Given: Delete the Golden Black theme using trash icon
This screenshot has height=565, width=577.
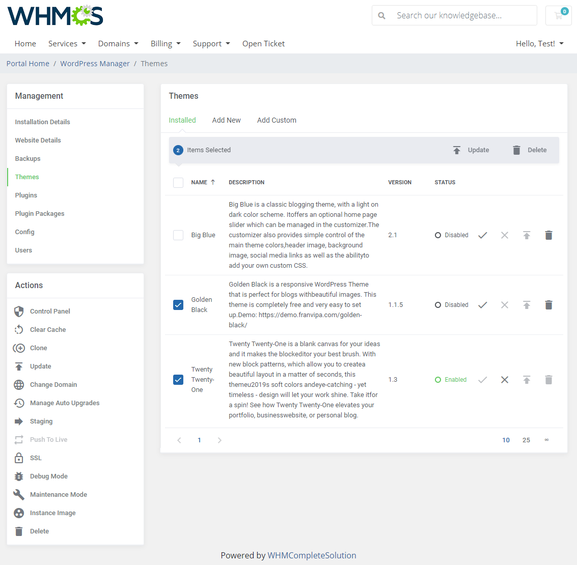Looking at the screenshot, I should pos(548,304).
